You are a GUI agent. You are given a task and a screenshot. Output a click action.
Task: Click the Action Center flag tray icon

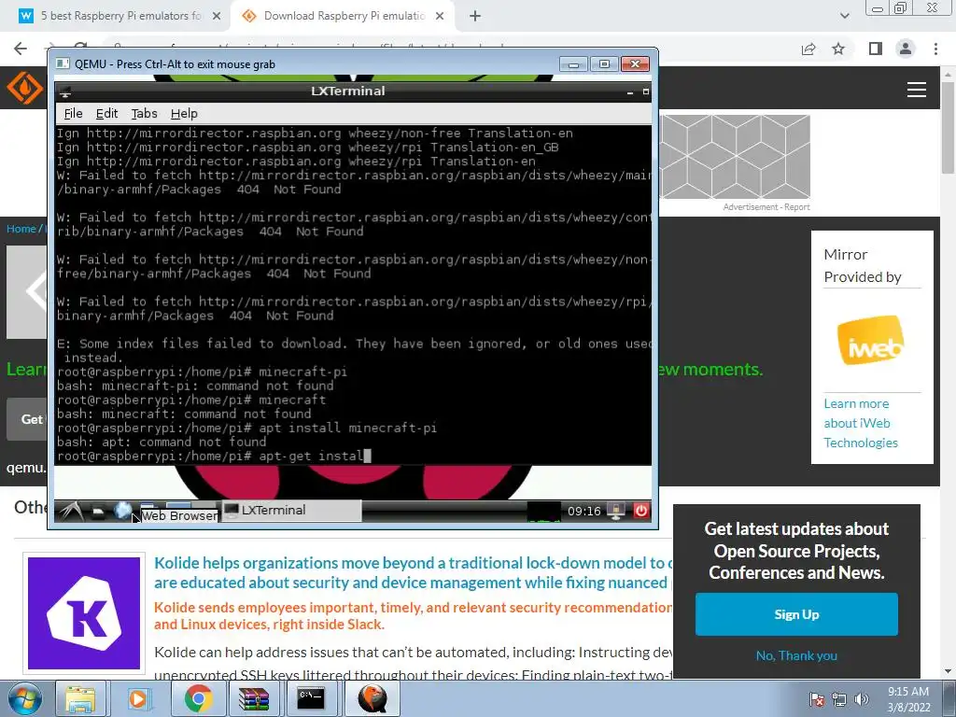click(816, 699)
